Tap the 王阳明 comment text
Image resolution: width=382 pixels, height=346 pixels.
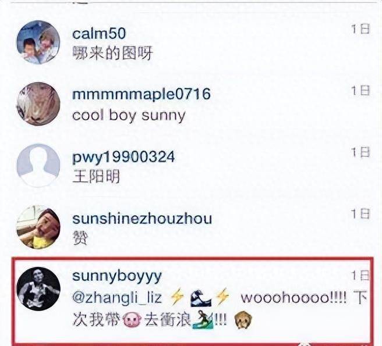pyautogui.click(x=96, y=177)
